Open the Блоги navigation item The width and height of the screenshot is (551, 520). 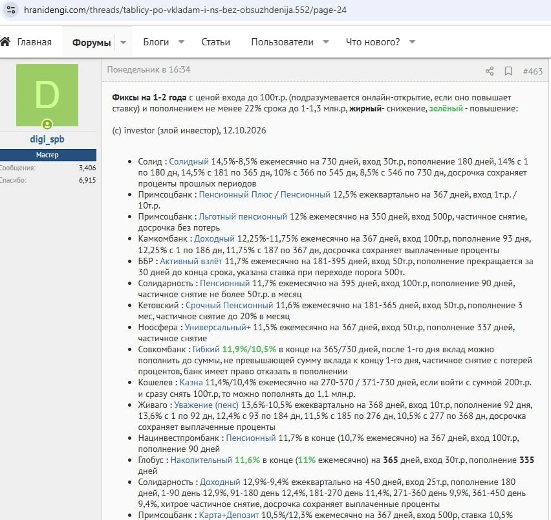pyautogui.click(x=156, y=42)
